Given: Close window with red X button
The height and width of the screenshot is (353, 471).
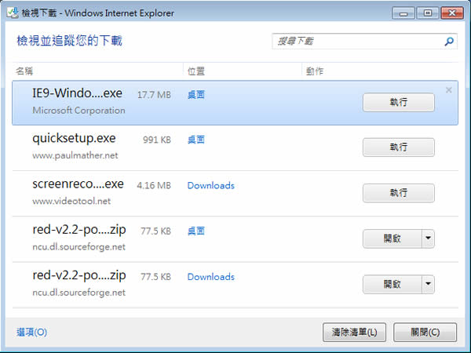Looking at the screenshot, I should (x=452, y=13).
